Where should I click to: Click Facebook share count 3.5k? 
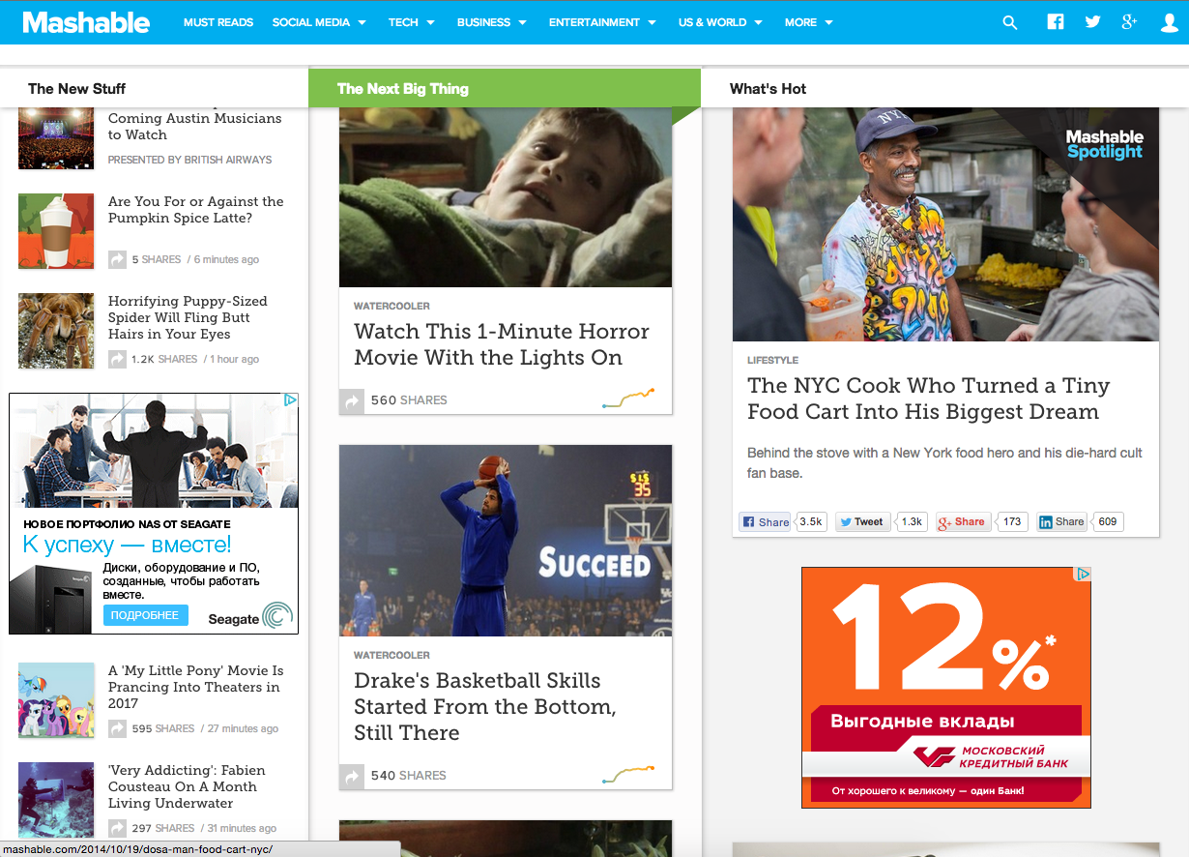[x=811, y=521]
